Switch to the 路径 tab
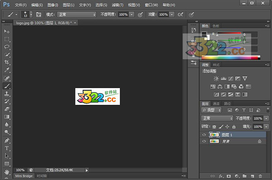This screenshot has height=180, width=272. 227,104
